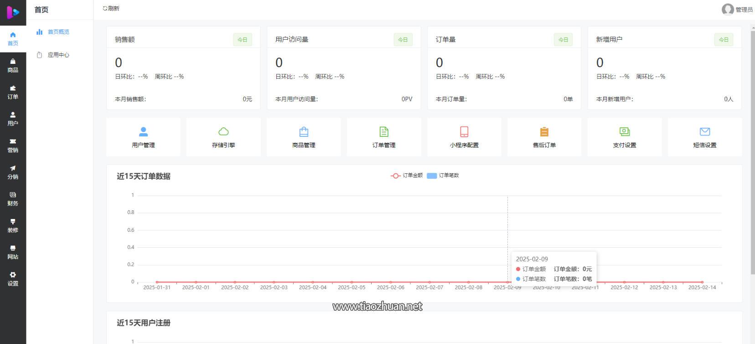This screenshot has width=755, height=344.
Task: Select 首页概览 in the submenu
Action: click(58, 32)
